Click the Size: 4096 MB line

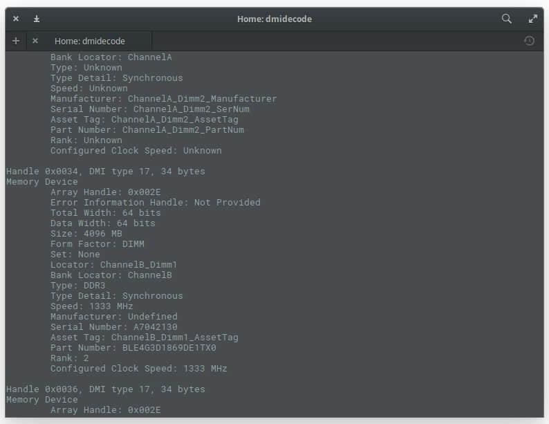click(x=86, y=234)
